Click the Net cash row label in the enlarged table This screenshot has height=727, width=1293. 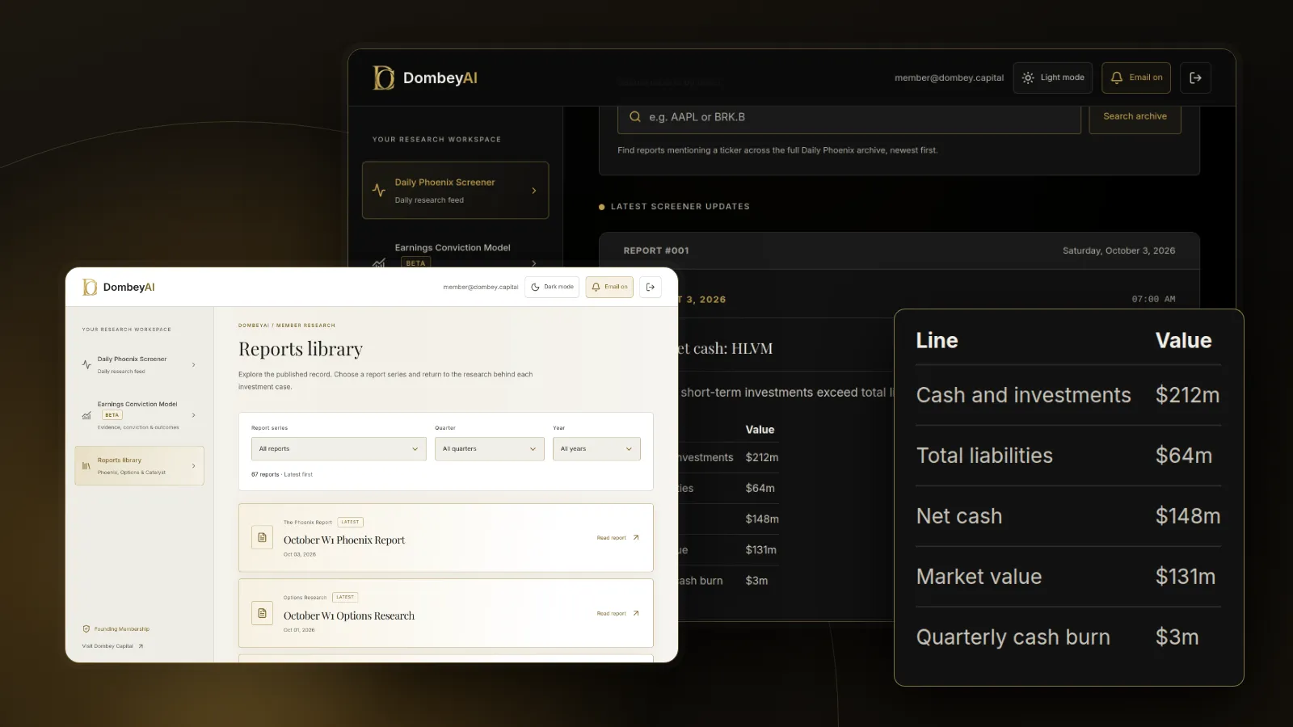pyautogui.click(x=959, y=516)
